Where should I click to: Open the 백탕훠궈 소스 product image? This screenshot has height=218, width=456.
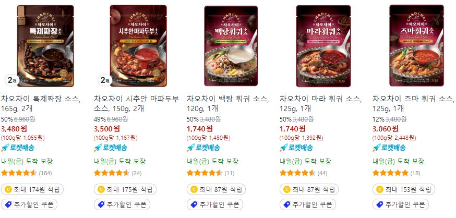[231, 46]
